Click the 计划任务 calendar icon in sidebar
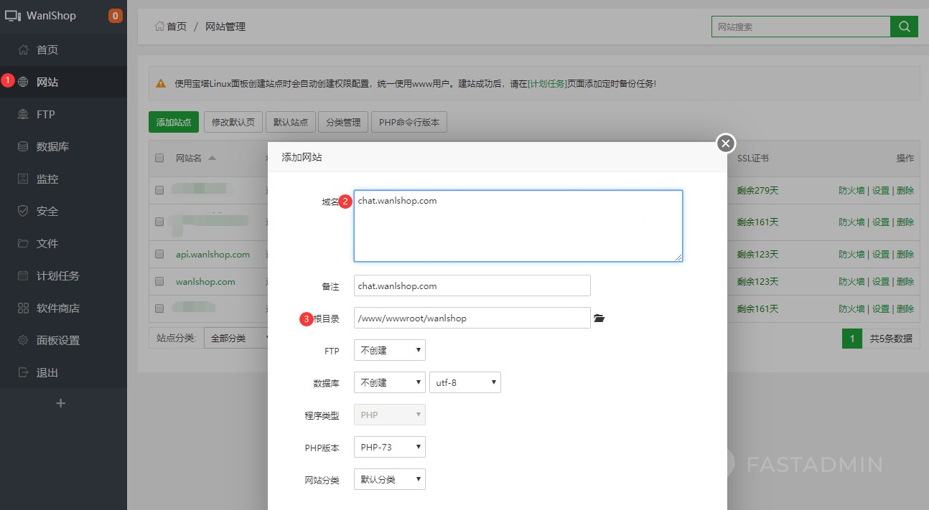The width and height of the screenshot is (929, 510). [x=23, y=276]
